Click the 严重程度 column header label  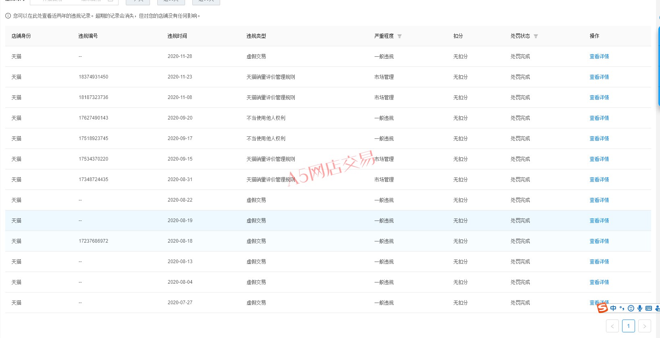(384, 36)
